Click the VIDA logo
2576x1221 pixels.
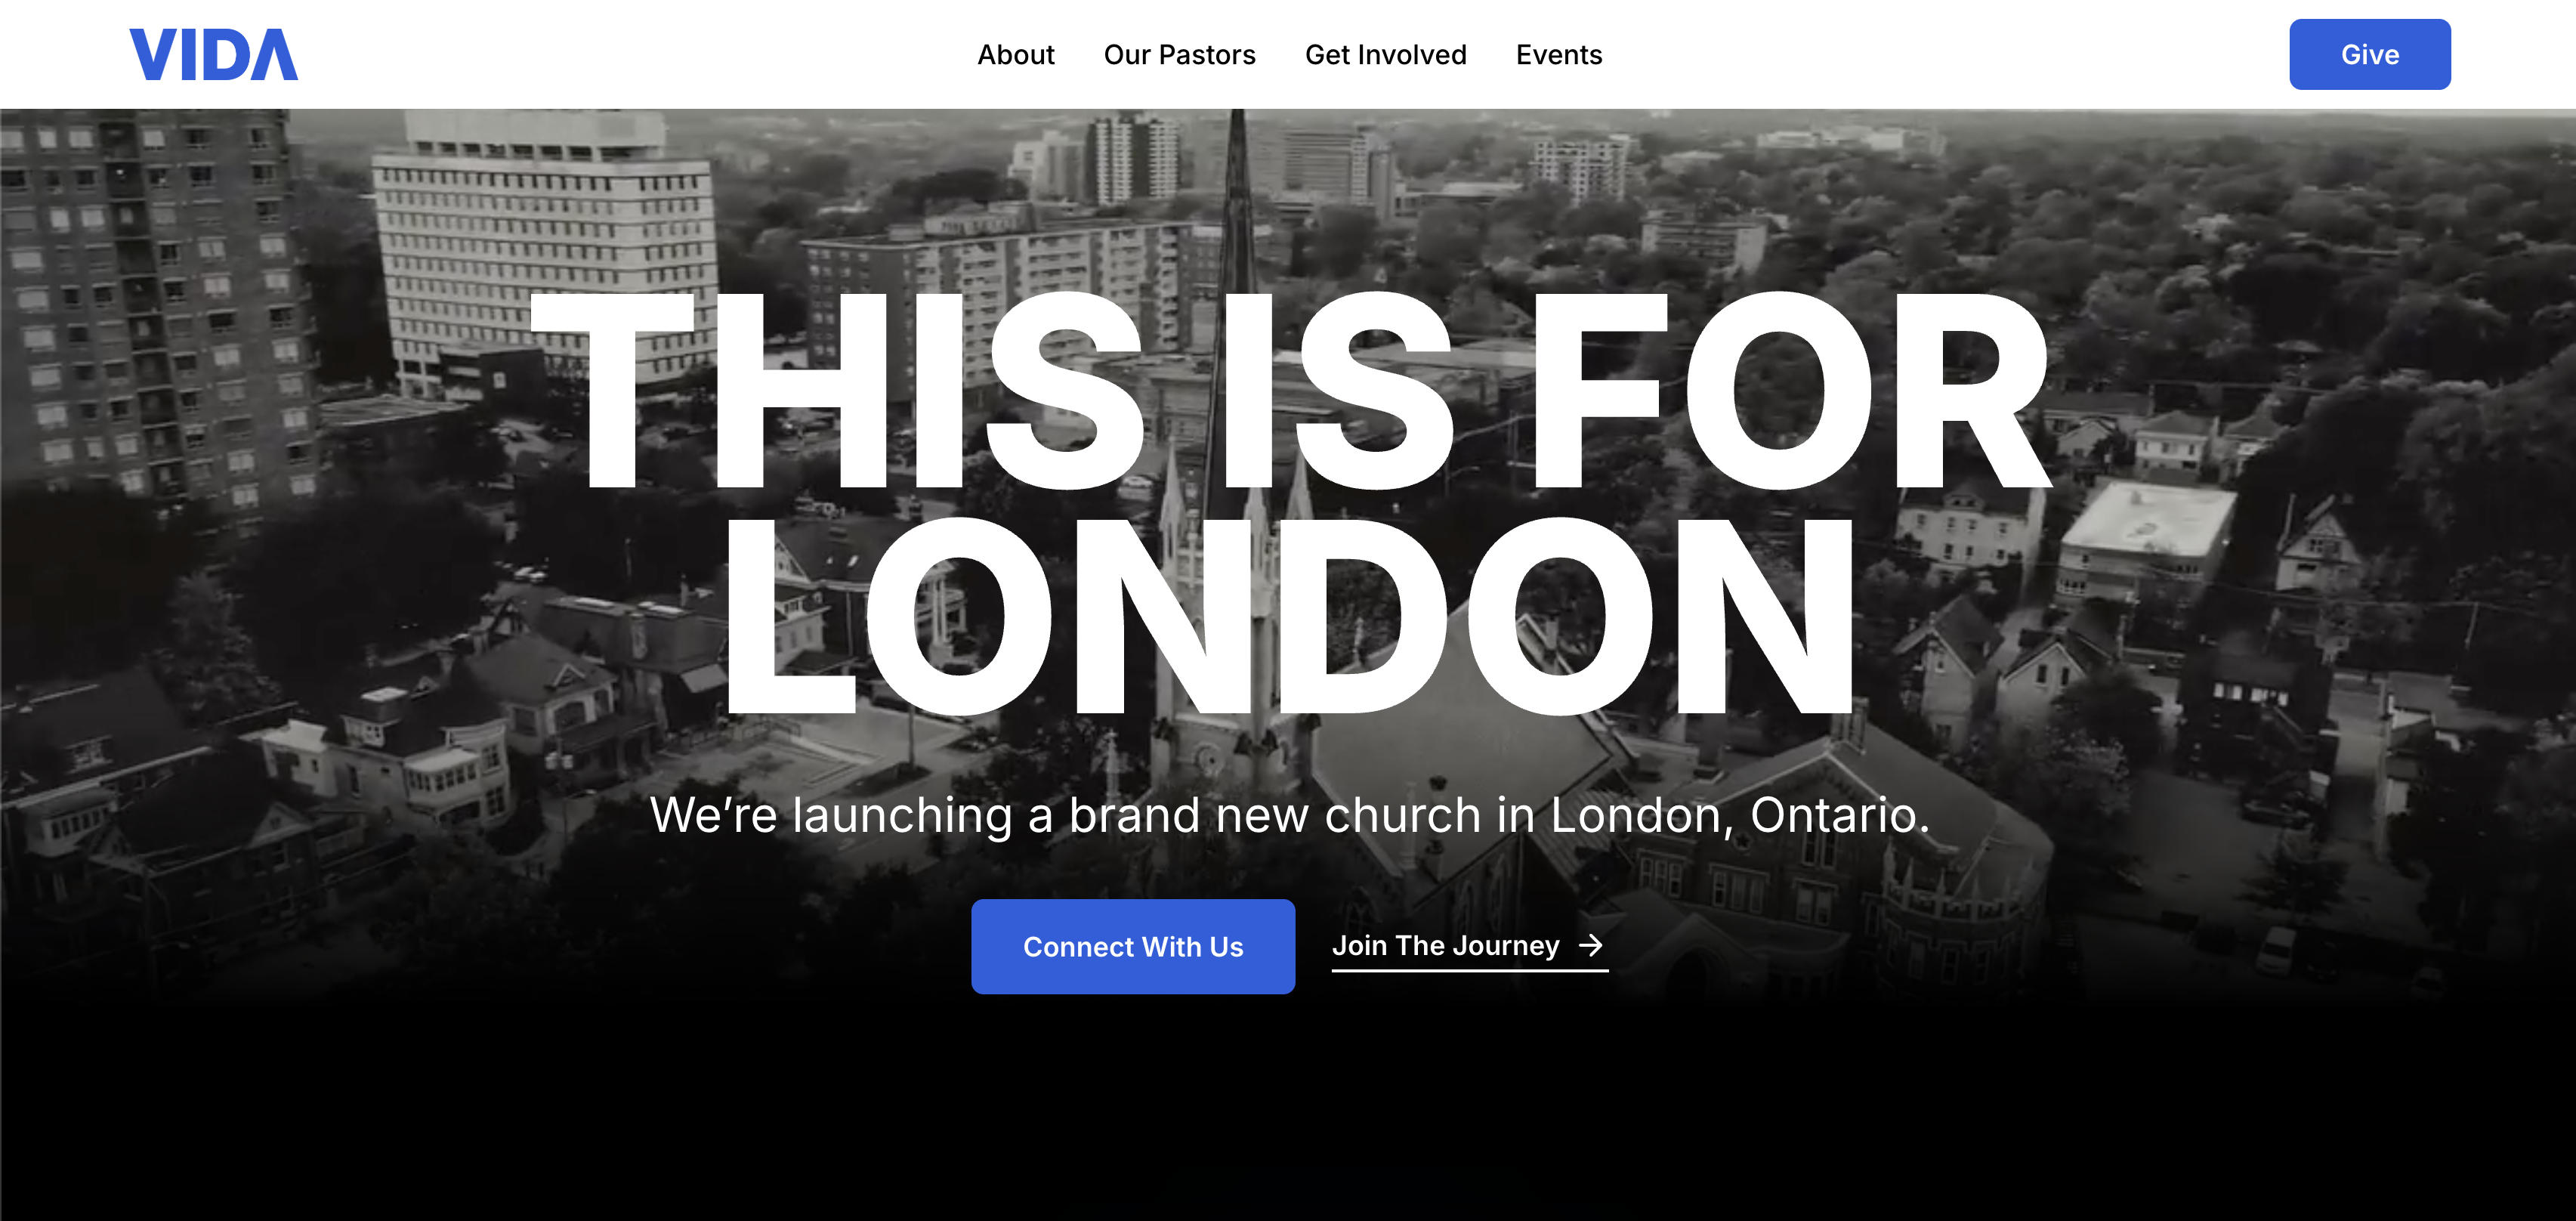coord(213,55)
